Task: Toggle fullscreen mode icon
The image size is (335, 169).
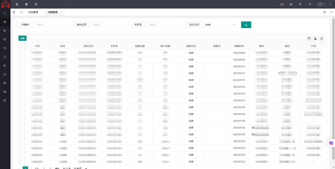Action: [310, 4]
